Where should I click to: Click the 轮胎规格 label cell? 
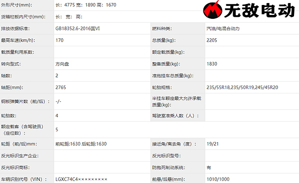(x=178, y=88)
